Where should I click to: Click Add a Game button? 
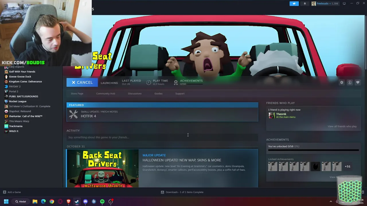[x=12, y=192]
